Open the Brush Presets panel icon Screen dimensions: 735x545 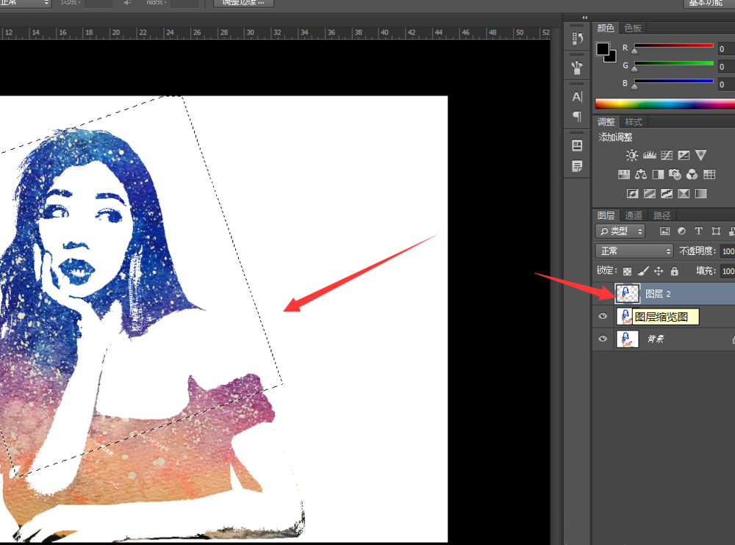tap(577, 68)
